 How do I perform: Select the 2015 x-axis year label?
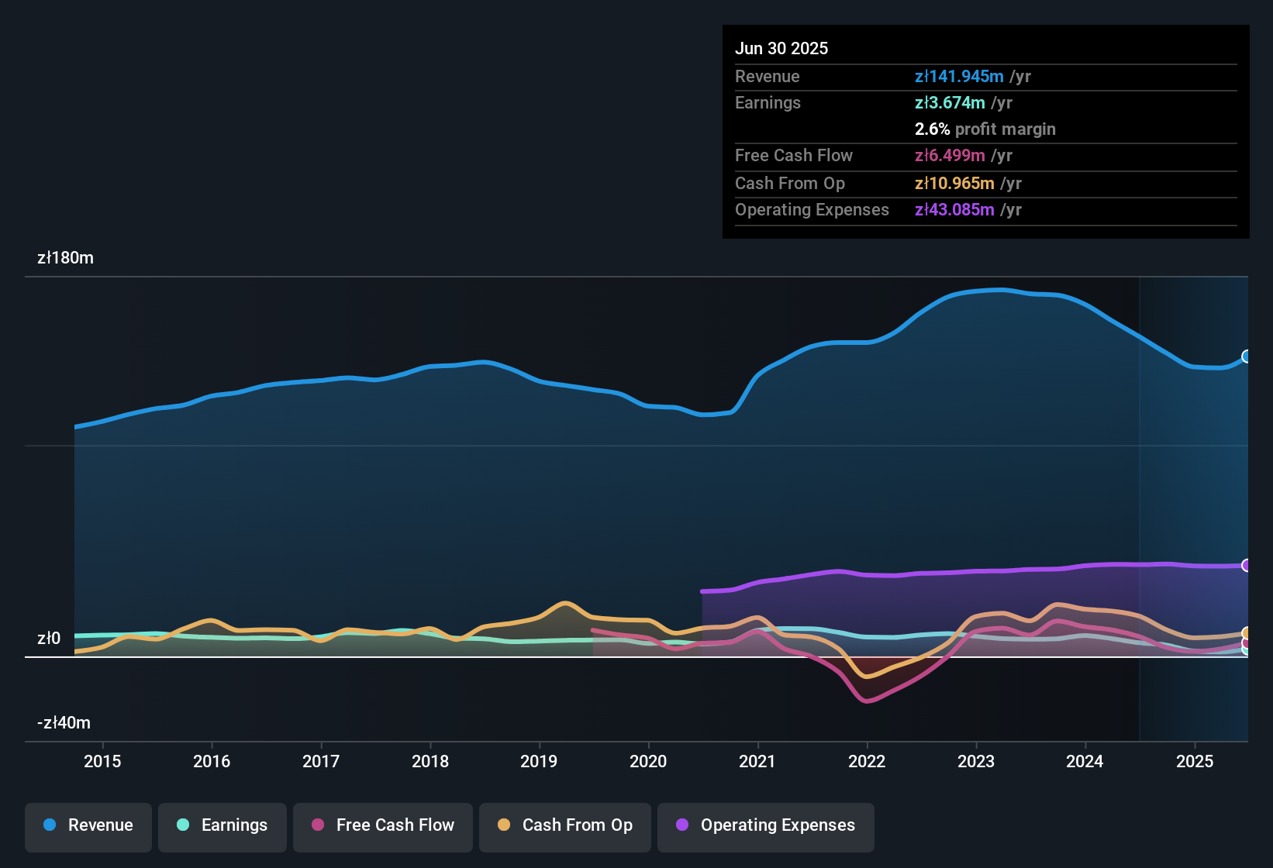click(102, 762)
